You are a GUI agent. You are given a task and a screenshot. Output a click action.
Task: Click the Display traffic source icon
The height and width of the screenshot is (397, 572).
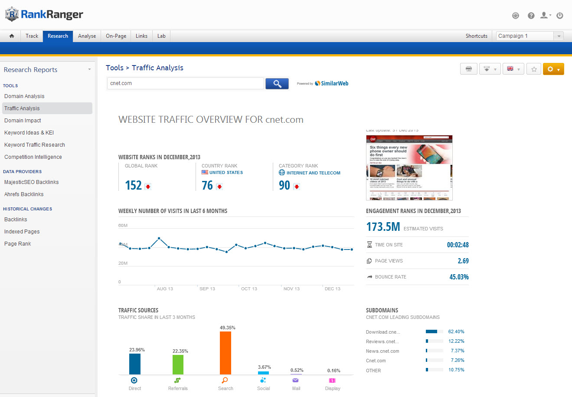tap(332, 381)
